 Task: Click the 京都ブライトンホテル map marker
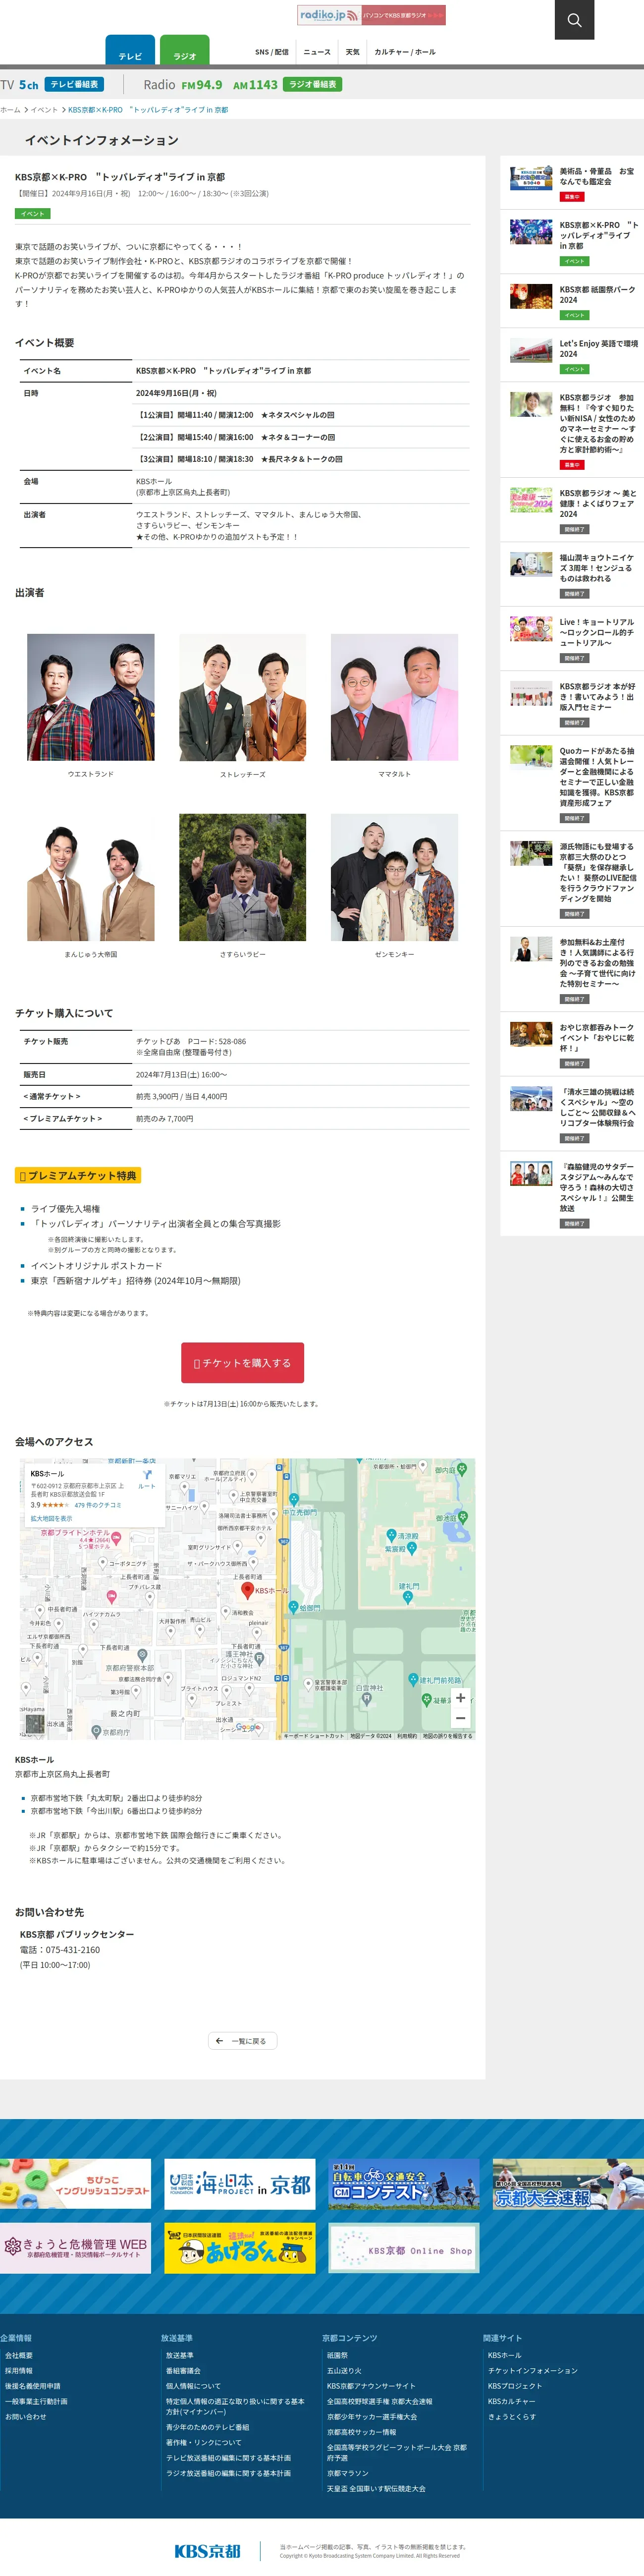tap(116, 1538)
